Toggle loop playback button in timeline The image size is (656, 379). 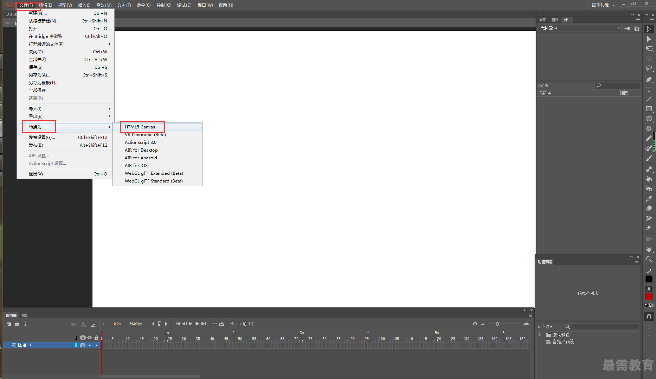pos(221,324)
